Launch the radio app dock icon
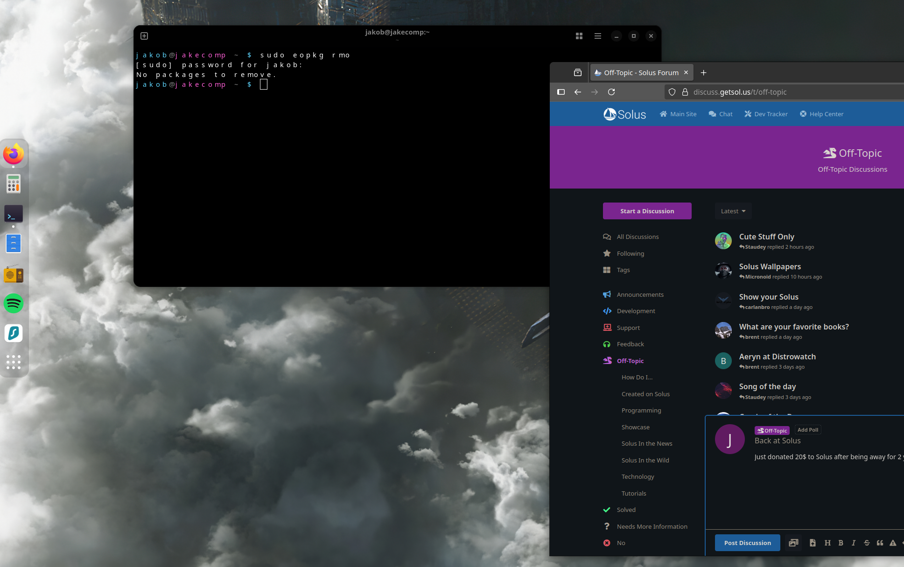The height and width of the screenshot is (567, 904). pos(14,274)
